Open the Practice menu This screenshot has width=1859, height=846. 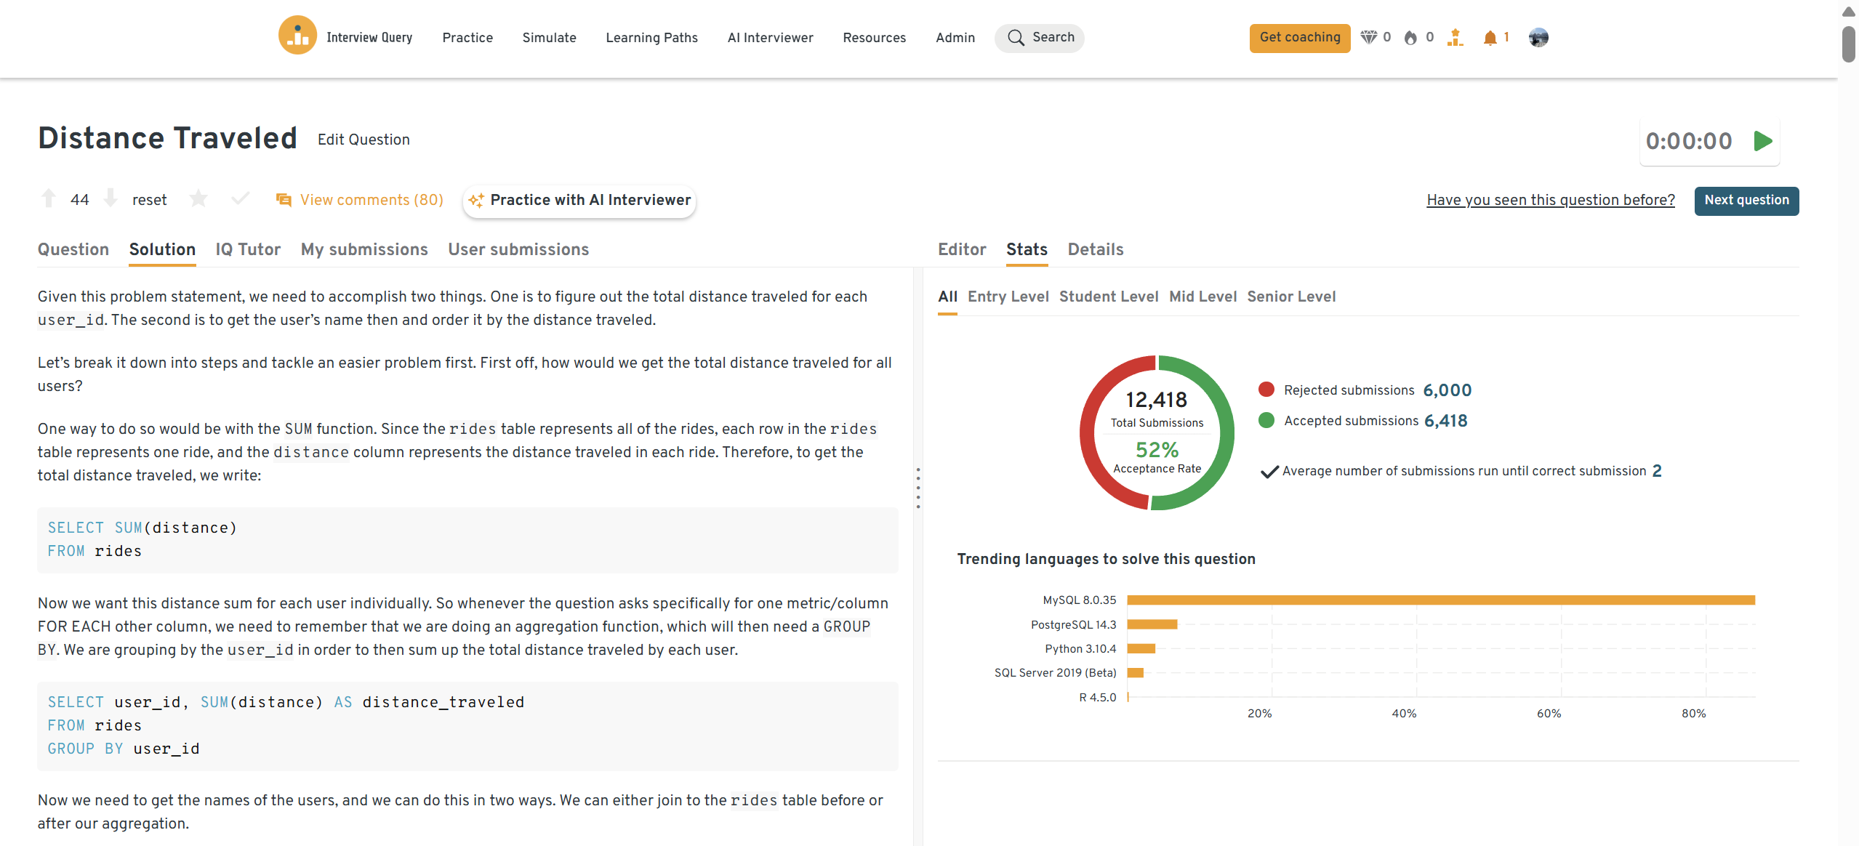(467, 38)
